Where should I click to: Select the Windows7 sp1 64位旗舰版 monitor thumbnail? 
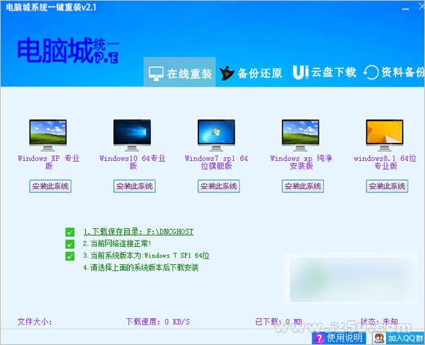click(x=216, y=135)
